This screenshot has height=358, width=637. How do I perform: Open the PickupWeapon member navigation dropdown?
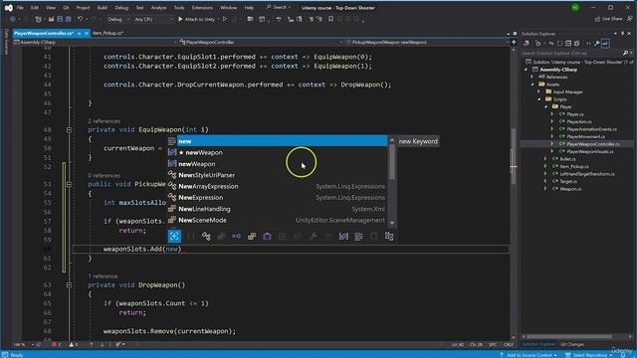pyautogui.click(x=427, y=42)
